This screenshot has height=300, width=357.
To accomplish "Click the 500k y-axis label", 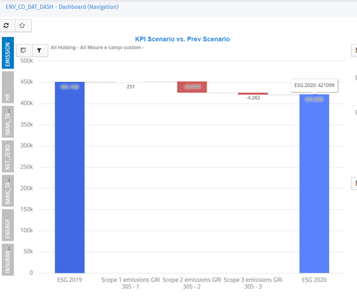I will (x=27, y=61).
